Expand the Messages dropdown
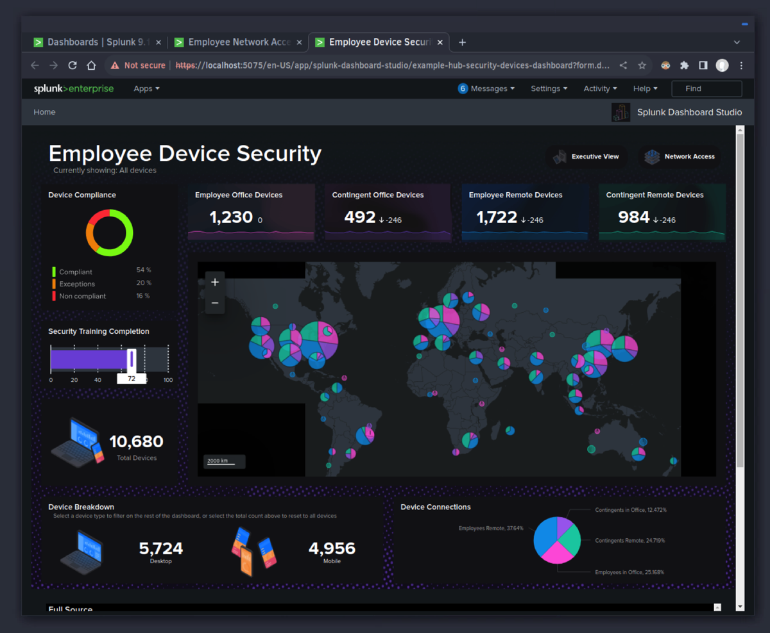 tap(486, 88)
